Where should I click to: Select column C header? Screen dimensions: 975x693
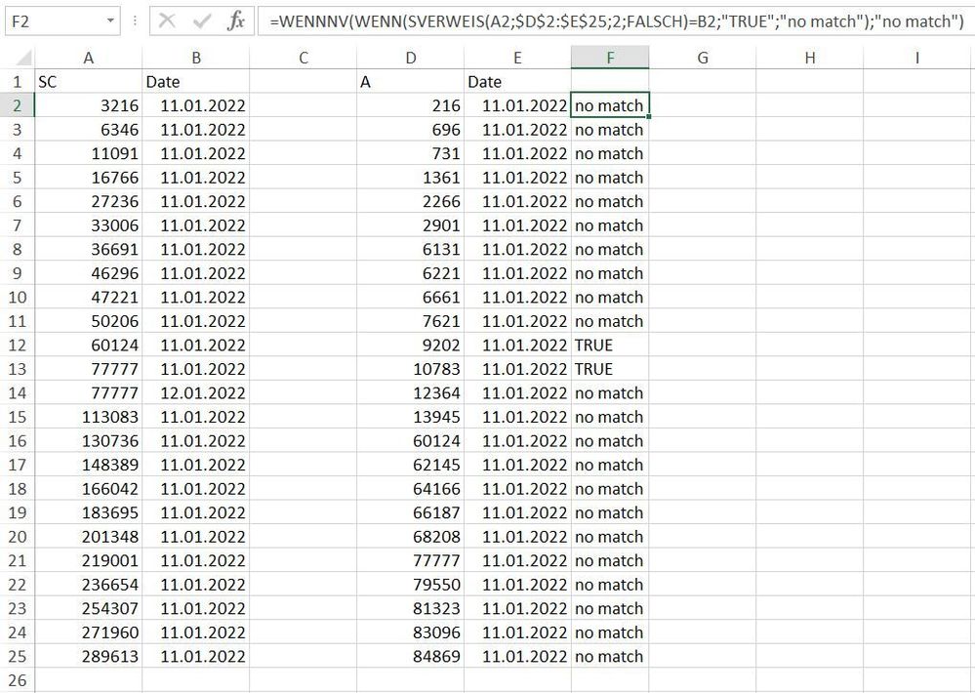point(304,58)
